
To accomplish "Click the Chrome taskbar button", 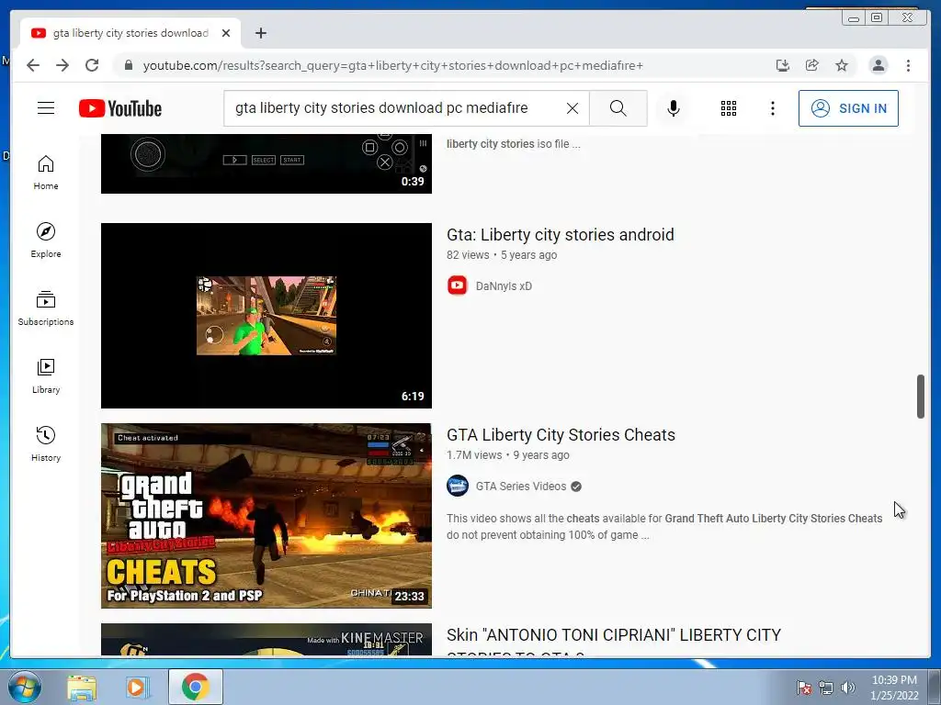I will click(195, 687).
